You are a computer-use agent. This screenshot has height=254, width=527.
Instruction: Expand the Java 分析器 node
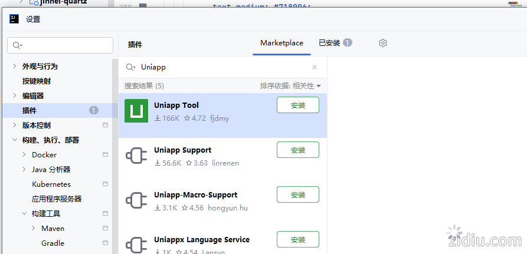point(24,170)
